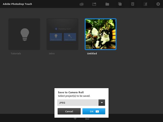The image size is (163, 122).
Task: Click the Tutorials label
Action: point(16,54)
